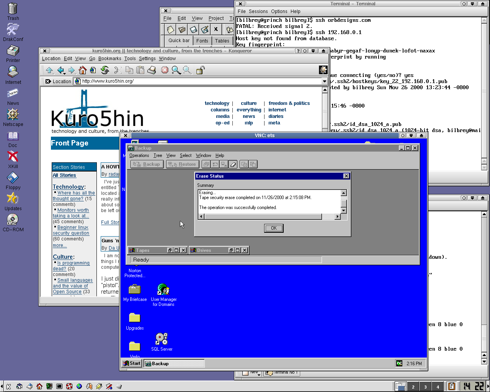Click the eraser icon in Backup toolbar
Image resolution: width=490 pixels, height=392 pixels.
[x=233, y=164]
